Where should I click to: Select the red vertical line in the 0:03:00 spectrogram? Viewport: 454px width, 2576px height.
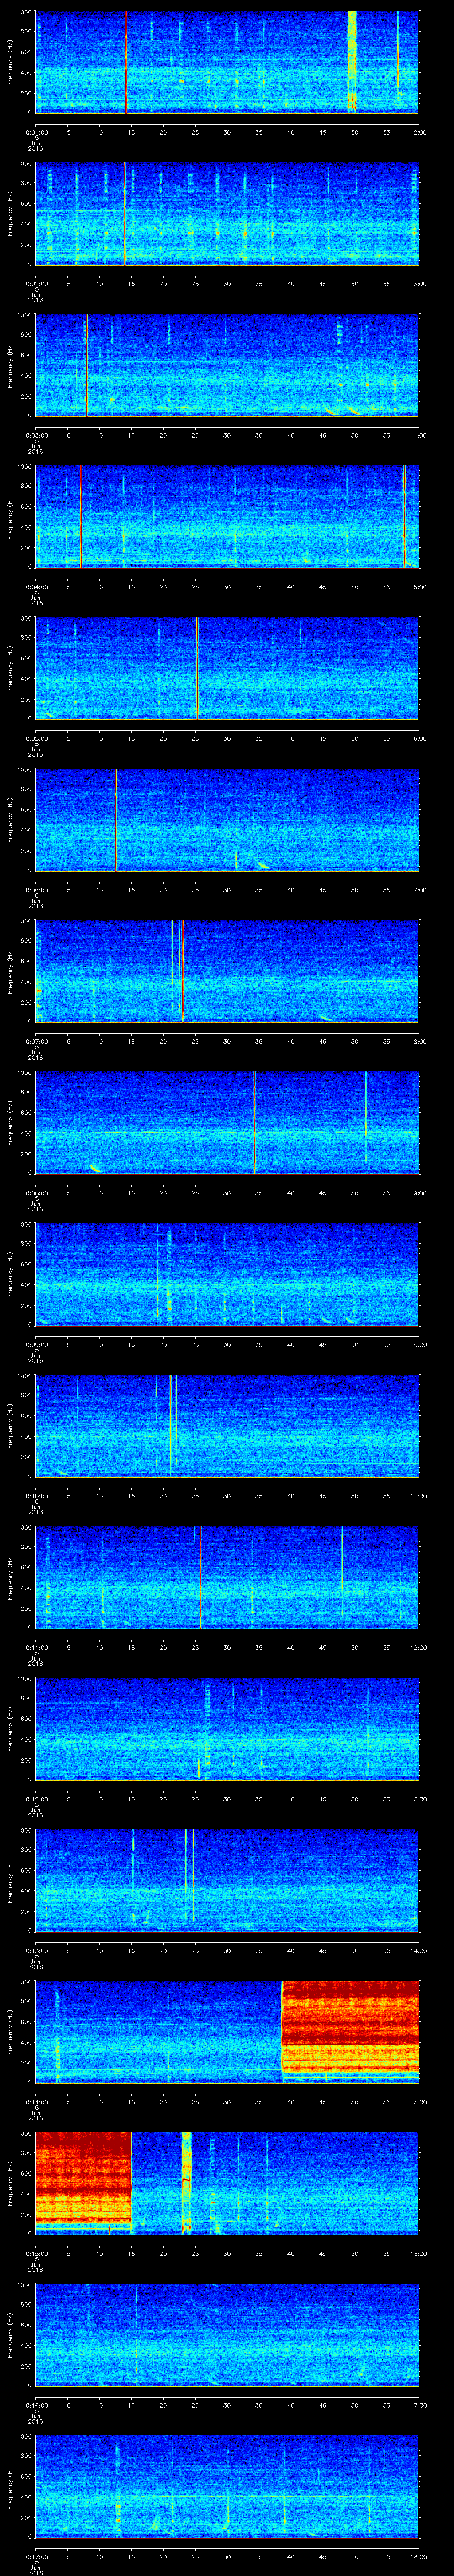coord(87,365)
